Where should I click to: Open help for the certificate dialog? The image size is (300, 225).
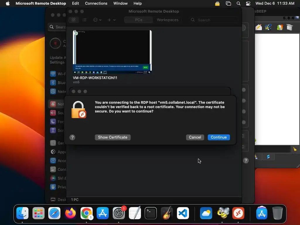pyautogui.click(x=72, y=137)
